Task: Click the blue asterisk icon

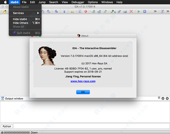Action: (x=119, y=12)
